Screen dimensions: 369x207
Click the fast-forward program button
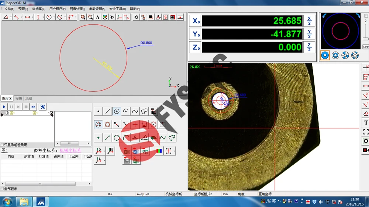point(33,107)
